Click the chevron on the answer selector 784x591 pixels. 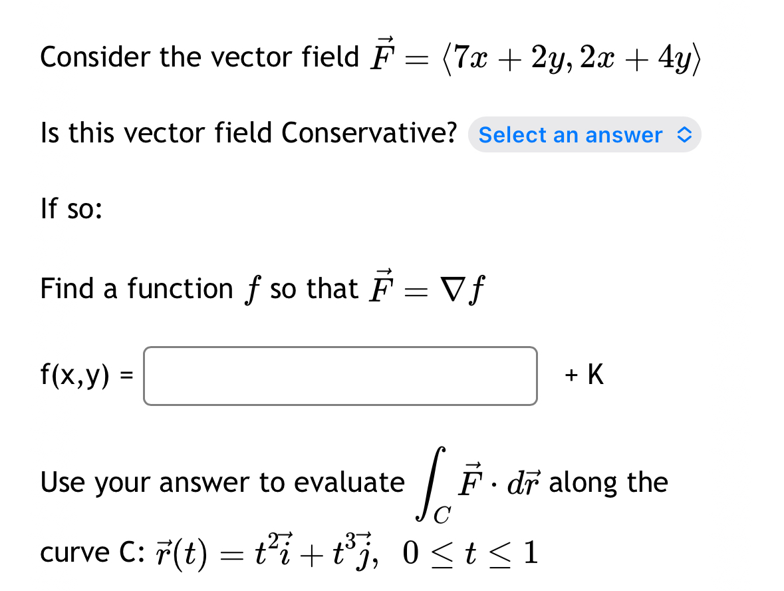[x=686, y=134]
